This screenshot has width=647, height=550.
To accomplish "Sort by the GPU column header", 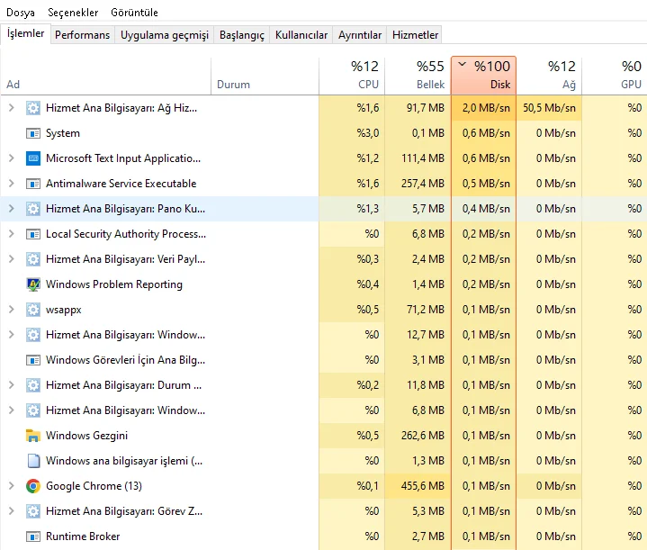I will tap(615, 77).
